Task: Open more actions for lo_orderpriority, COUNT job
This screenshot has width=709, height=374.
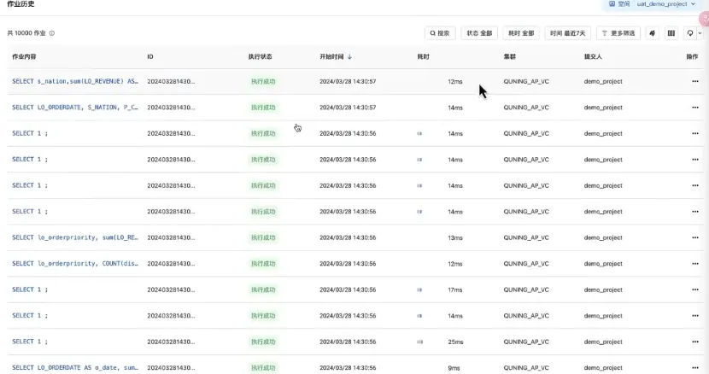Action: [x=694, y=264]
